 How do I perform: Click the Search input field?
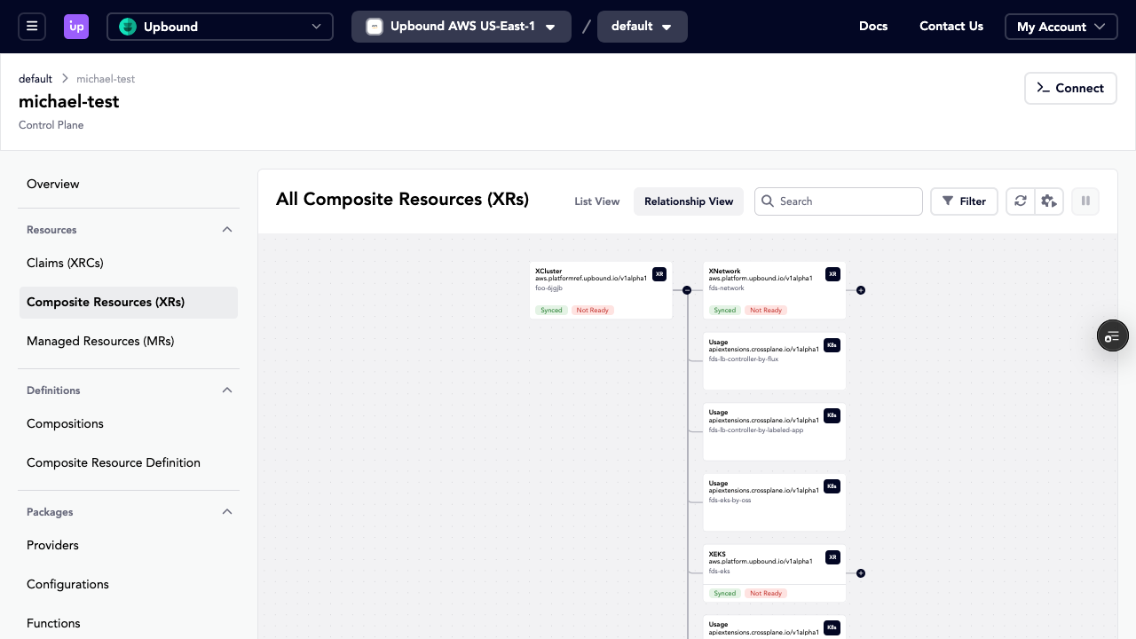pos(847,201)
